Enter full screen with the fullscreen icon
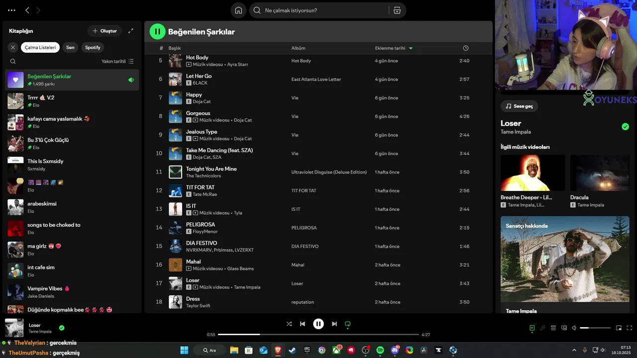Image resolution: width=637 pixels, height=358 pixels. pyautogui.click(x=630, y=328)
